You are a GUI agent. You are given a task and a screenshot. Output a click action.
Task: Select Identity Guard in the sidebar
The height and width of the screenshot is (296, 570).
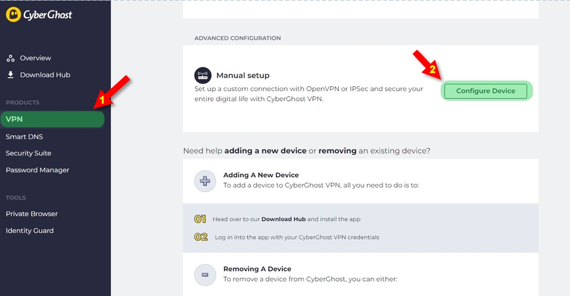tap(29, 230)
